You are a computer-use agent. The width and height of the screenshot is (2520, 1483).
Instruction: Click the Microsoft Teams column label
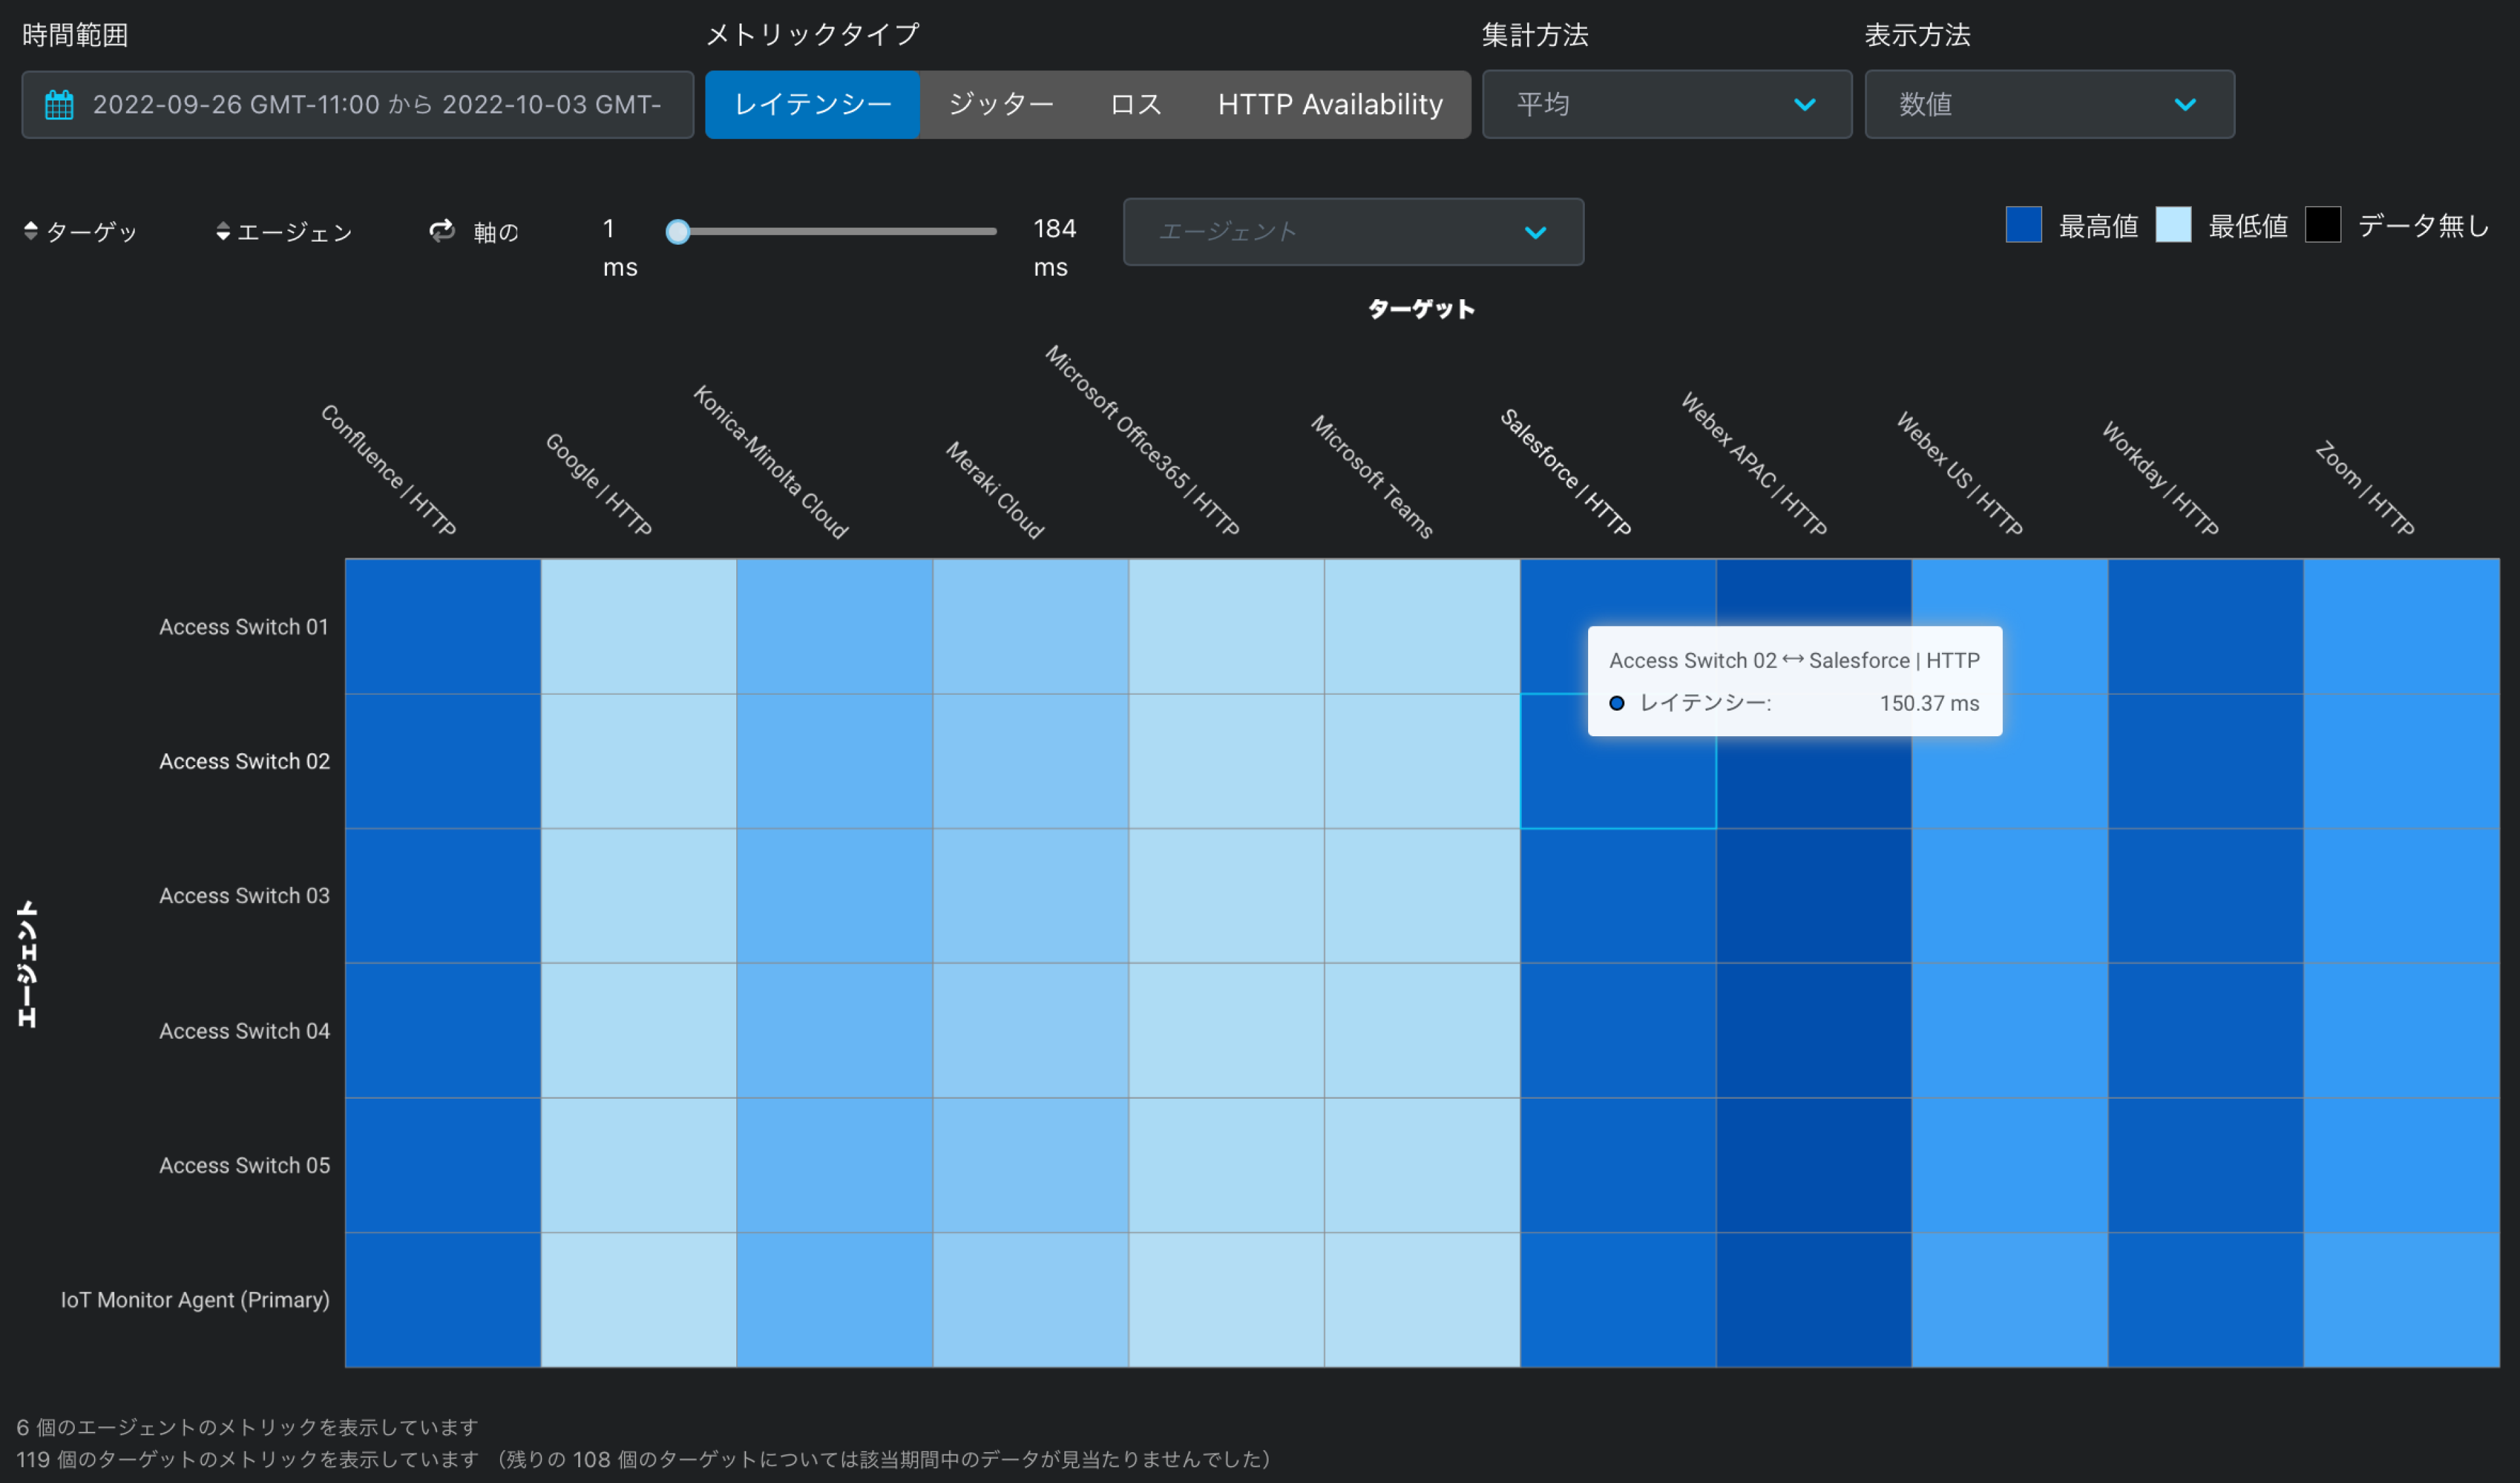click(1372, 476)
